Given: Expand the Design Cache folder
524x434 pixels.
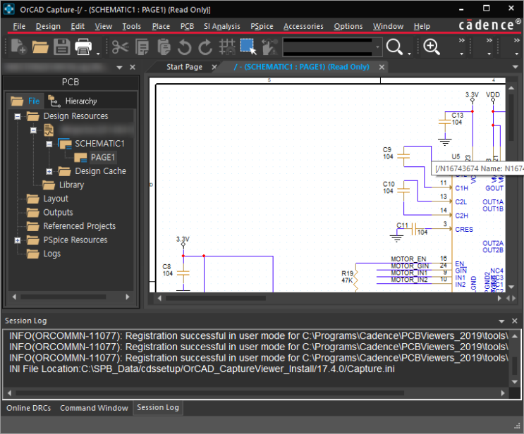Looking at the screenshot, I should point(49,171).
